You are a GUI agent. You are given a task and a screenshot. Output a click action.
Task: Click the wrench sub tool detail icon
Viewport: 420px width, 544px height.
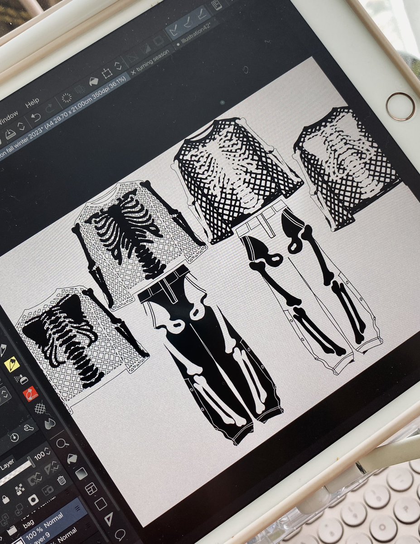pos(29,428)
